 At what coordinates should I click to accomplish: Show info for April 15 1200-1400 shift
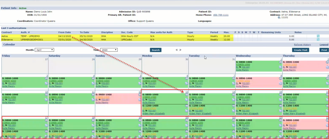[x=280, y=106]
